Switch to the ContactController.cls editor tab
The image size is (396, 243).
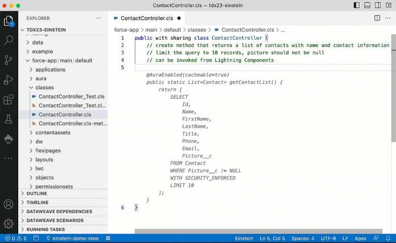pos(146,18)
